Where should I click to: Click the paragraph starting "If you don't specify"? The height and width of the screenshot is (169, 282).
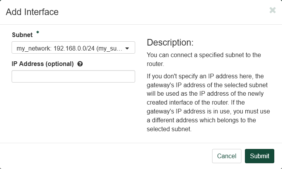click(209, 102)
